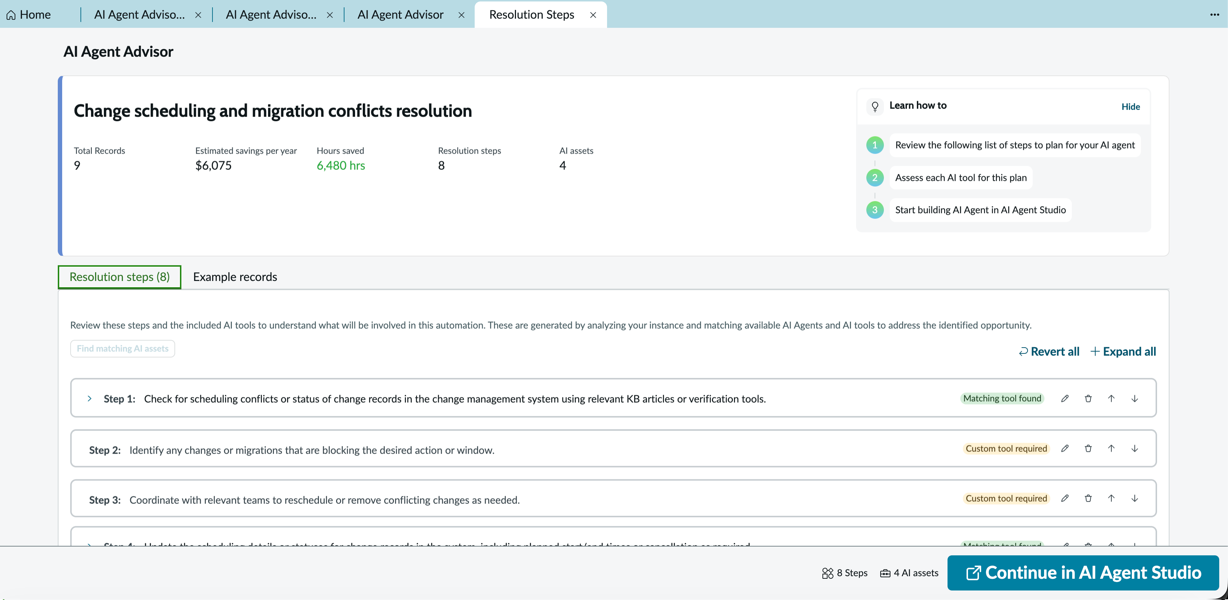Viewport: 1228px width, 600px height.
Task: Close the Resolution Steps tab
Action: tap(593, 15)
